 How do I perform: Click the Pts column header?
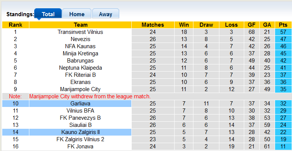pyautogui.click(x=283, y=25)
